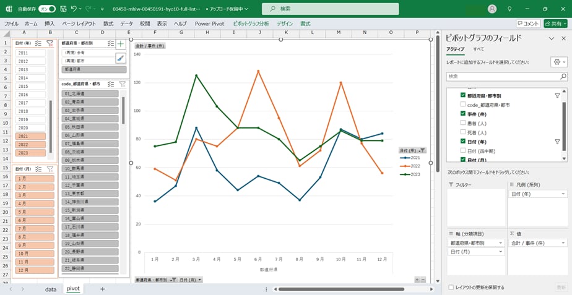
Task: Open the 日付 (月) axis area dropdown
Action: pos(501,252)
